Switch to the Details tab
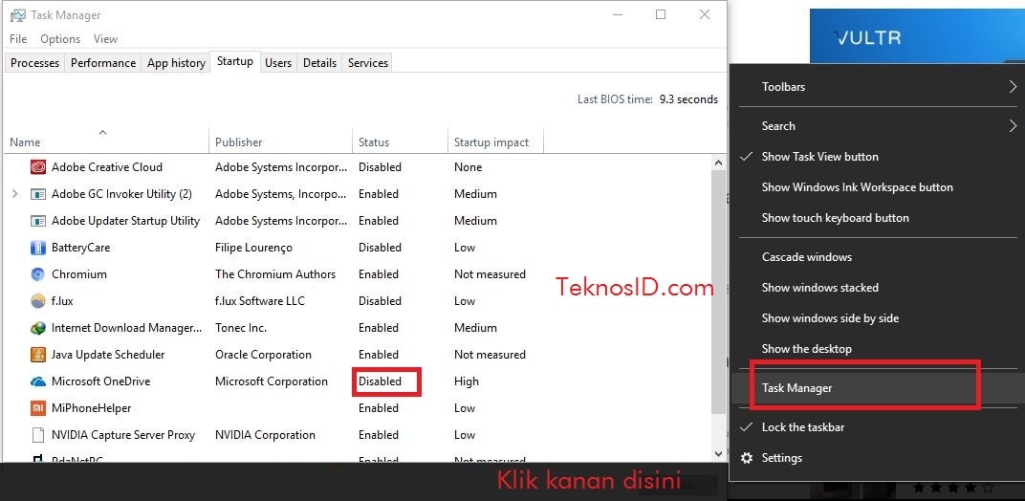 [x=319, y=63]
